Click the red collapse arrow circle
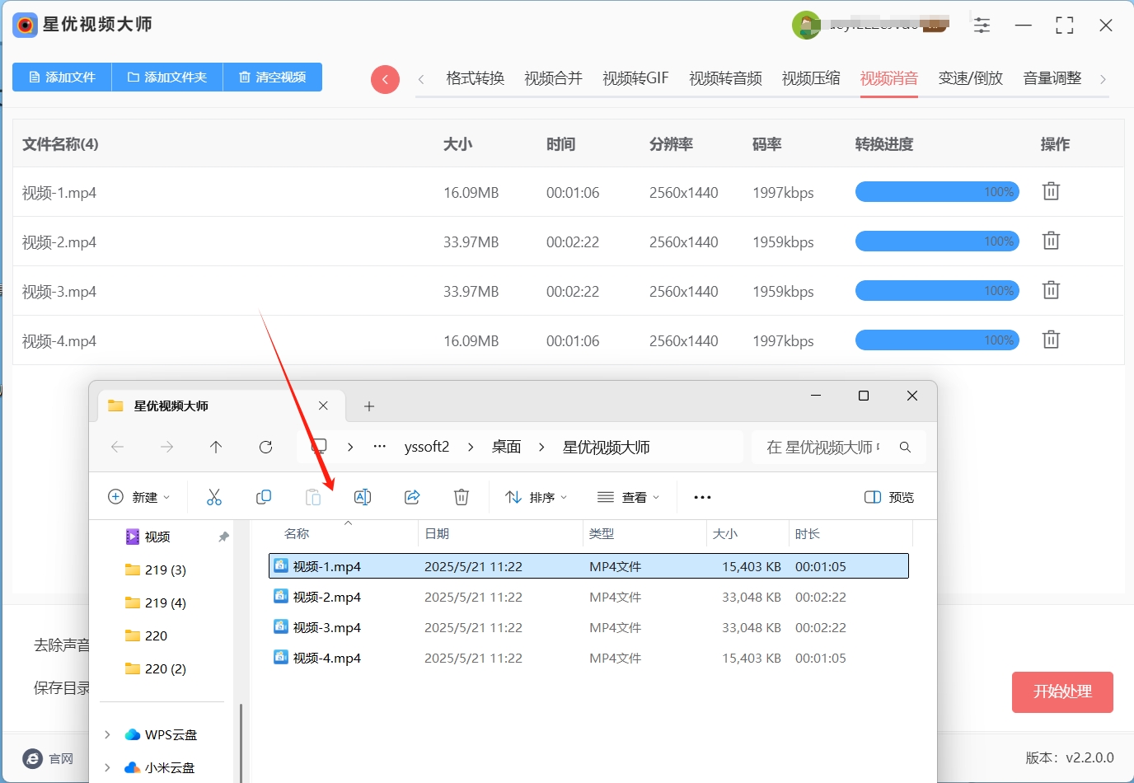The image size is (1134, 783). (385, 79)
